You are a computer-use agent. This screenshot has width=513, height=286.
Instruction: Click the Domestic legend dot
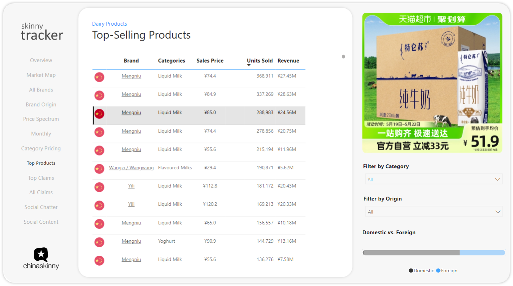tap(411, 271)
